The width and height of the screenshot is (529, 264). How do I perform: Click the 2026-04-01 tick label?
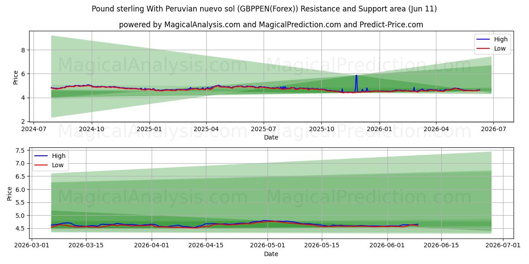tap(152, 246)
